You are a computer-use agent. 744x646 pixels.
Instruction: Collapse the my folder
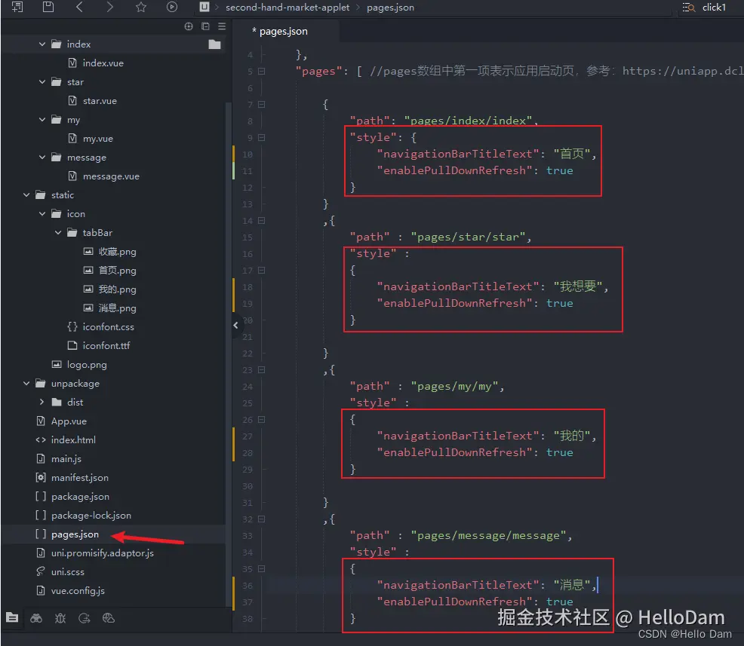(42, 119)
